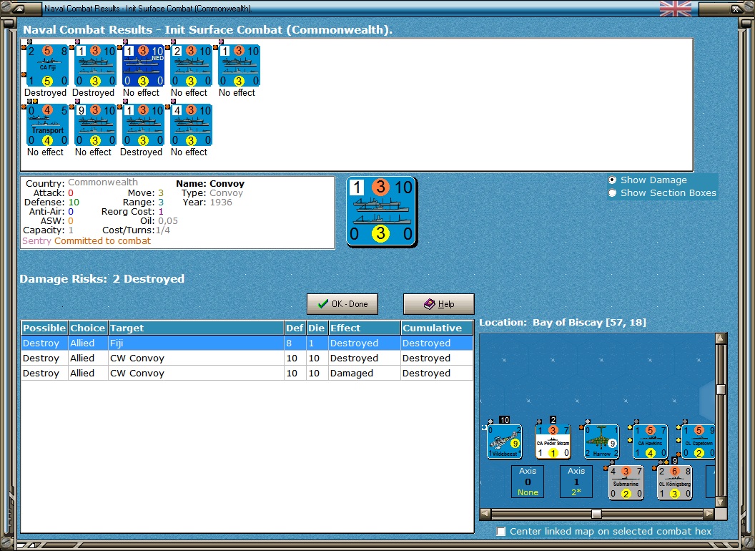The height and width of the screenshot is (551, 755).
Task: Click the CA Peder Skram counter on the map
Action: click(553, 442)
